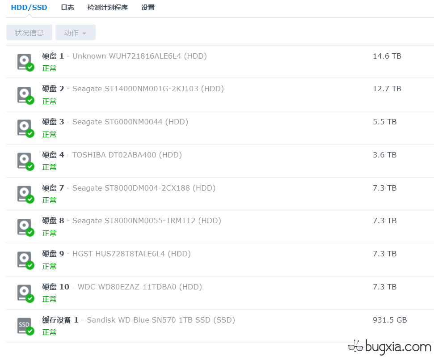434x357 pixels.
Task: Open the 设置 tab
Action: coord(147,8)
